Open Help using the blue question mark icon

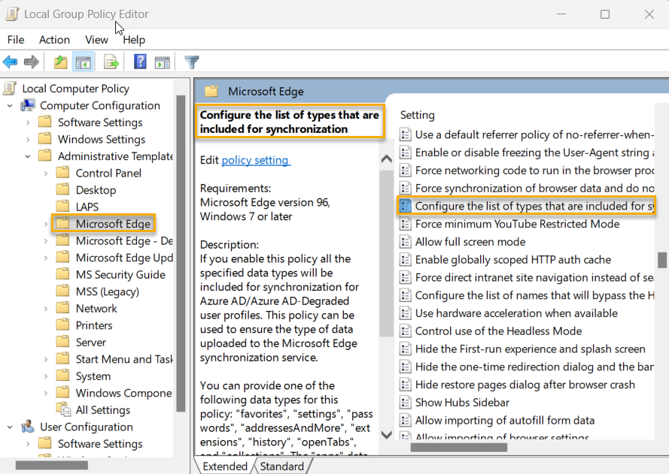point(139,62)
